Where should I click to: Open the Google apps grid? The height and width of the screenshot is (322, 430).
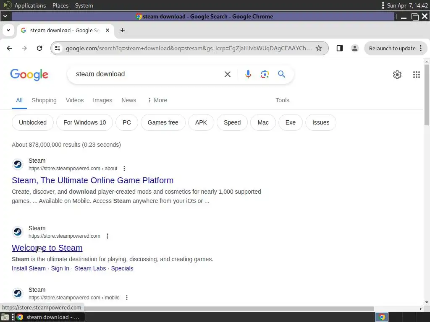(416, 75)
